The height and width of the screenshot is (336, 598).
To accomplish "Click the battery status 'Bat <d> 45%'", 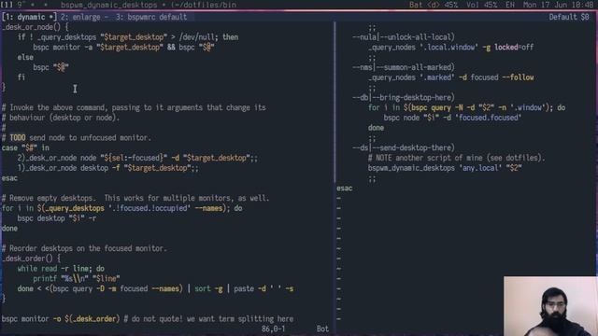I will click(x=434, y=5).
